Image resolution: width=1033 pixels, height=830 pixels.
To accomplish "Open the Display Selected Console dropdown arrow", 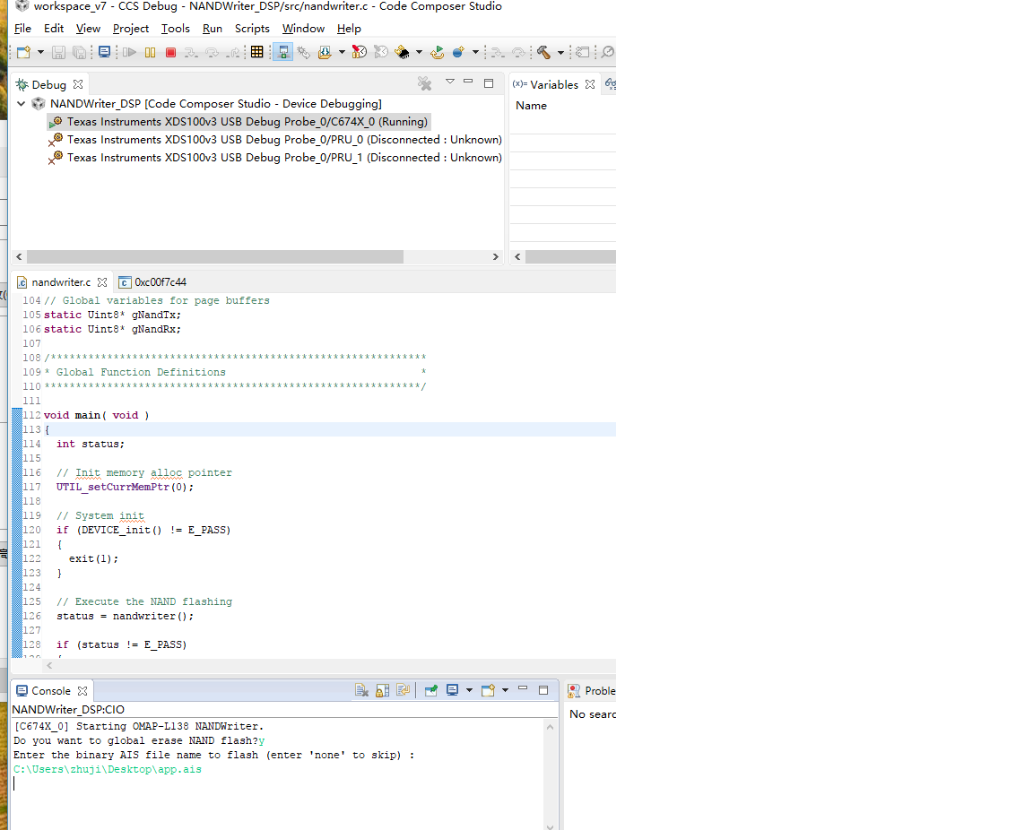I will (469, 690).
